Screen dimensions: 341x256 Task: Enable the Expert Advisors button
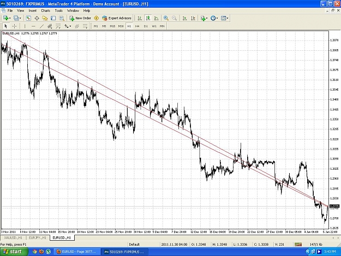click(x=117, y=18)
